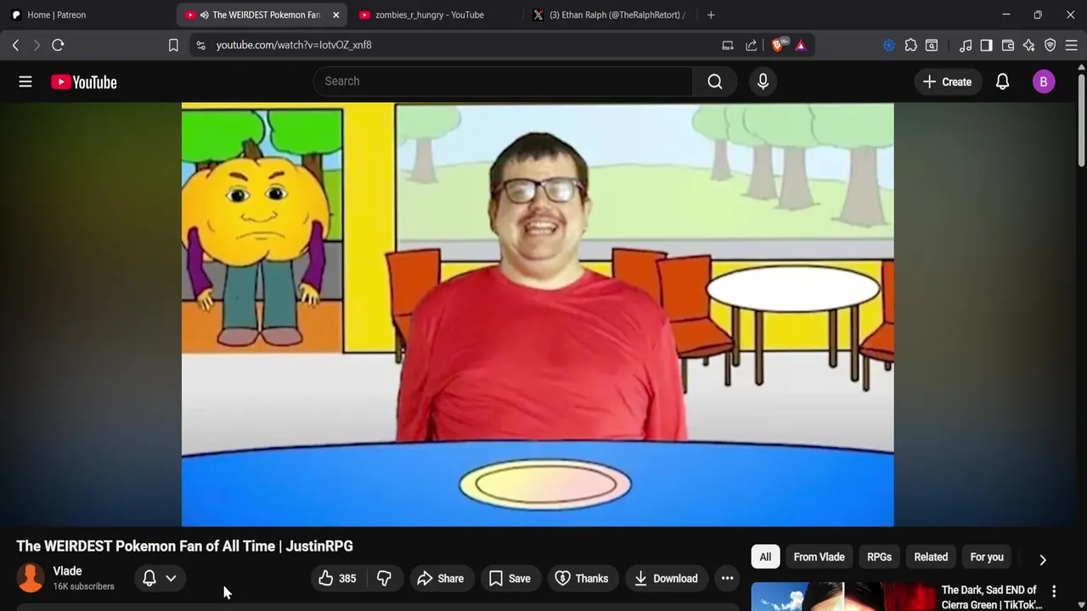Share the video

click(x=440, y=579)
